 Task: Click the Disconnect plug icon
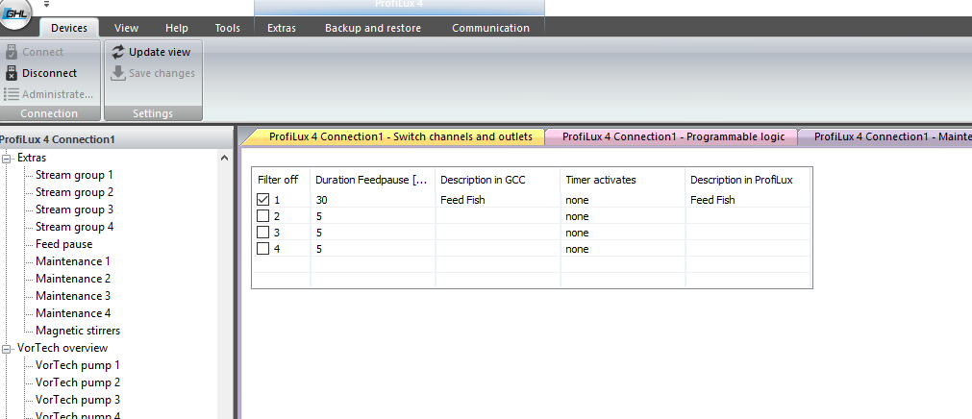12,73
